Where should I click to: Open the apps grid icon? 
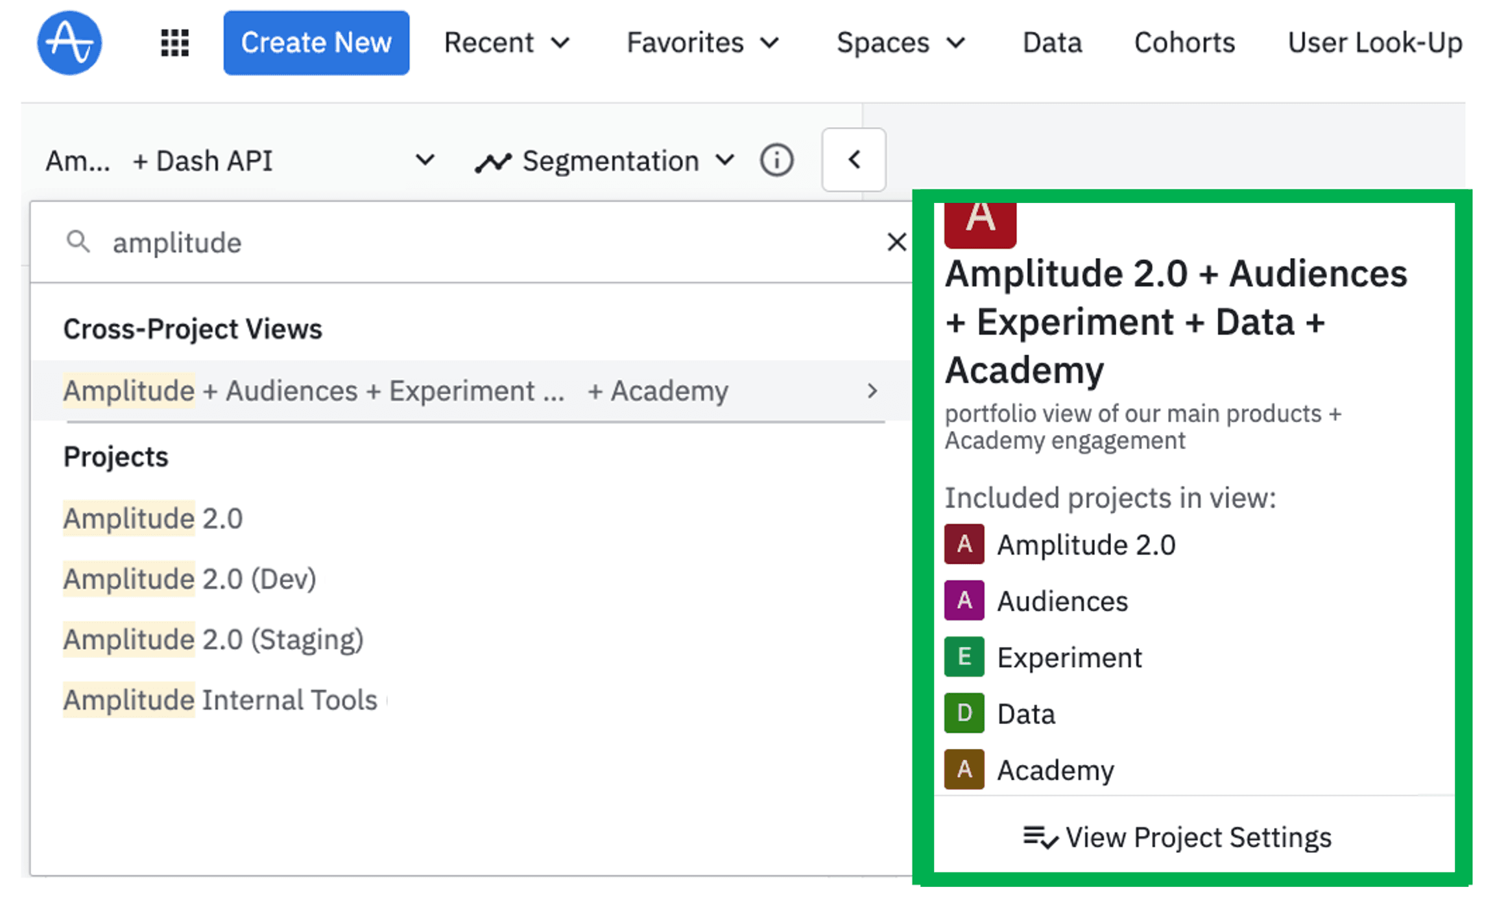coord(174,43)
